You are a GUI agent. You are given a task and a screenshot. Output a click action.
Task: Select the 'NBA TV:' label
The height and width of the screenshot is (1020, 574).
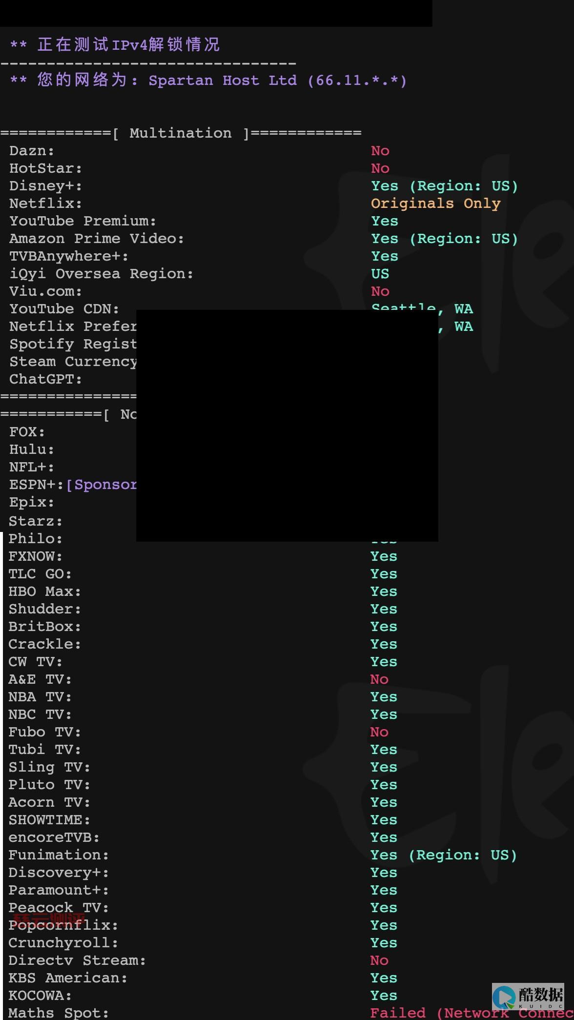(x=40, y=697)
